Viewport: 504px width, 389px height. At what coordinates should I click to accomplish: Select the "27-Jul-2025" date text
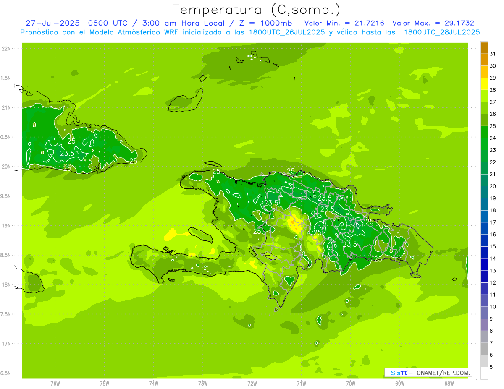[x=52, y=23]
